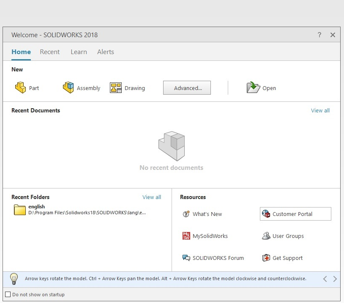Image resolution: width=344 pixels, height=303 pixels.
Task: Enable Do not show on startup
Action: [x=8, y=294]
